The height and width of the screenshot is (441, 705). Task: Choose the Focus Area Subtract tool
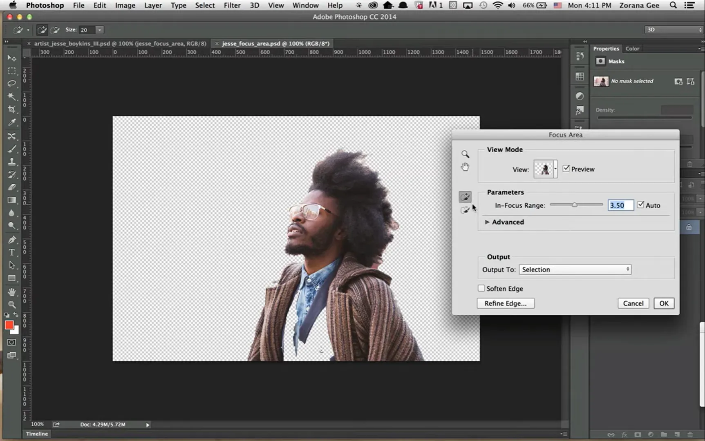coord(465,210)
